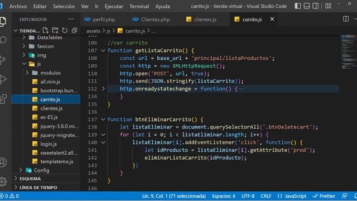The height and width of the screenshot is (201, 357).
Task: Open the errors and warnings indicator
Action: 9,196
